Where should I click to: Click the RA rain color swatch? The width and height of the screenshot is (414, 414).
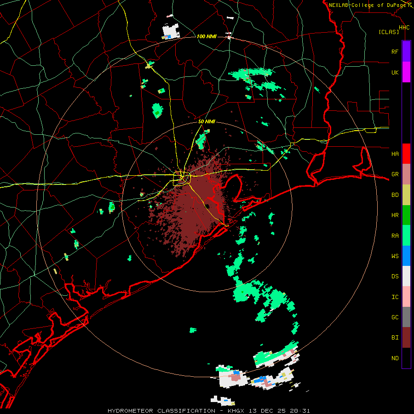pyautogui.click(x=406, y=236)
